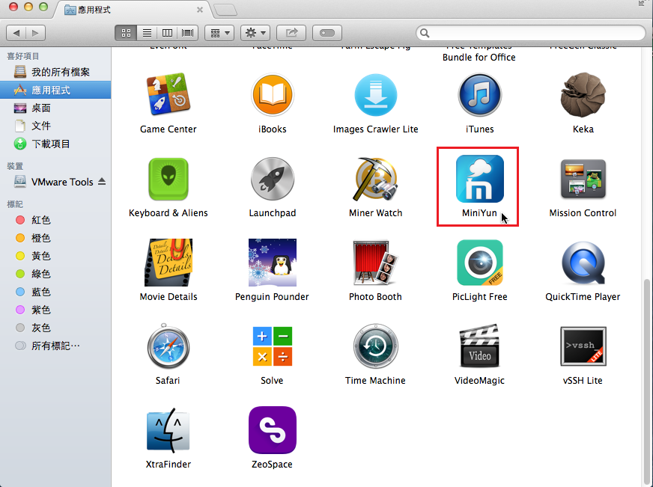
Task: Select the Solve calculator icon
Action: pos(273,346)
